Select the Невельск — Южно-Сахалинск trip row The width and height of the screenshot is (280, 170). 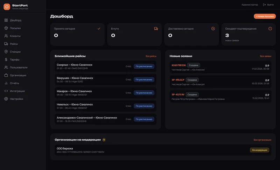coord(106,106)
